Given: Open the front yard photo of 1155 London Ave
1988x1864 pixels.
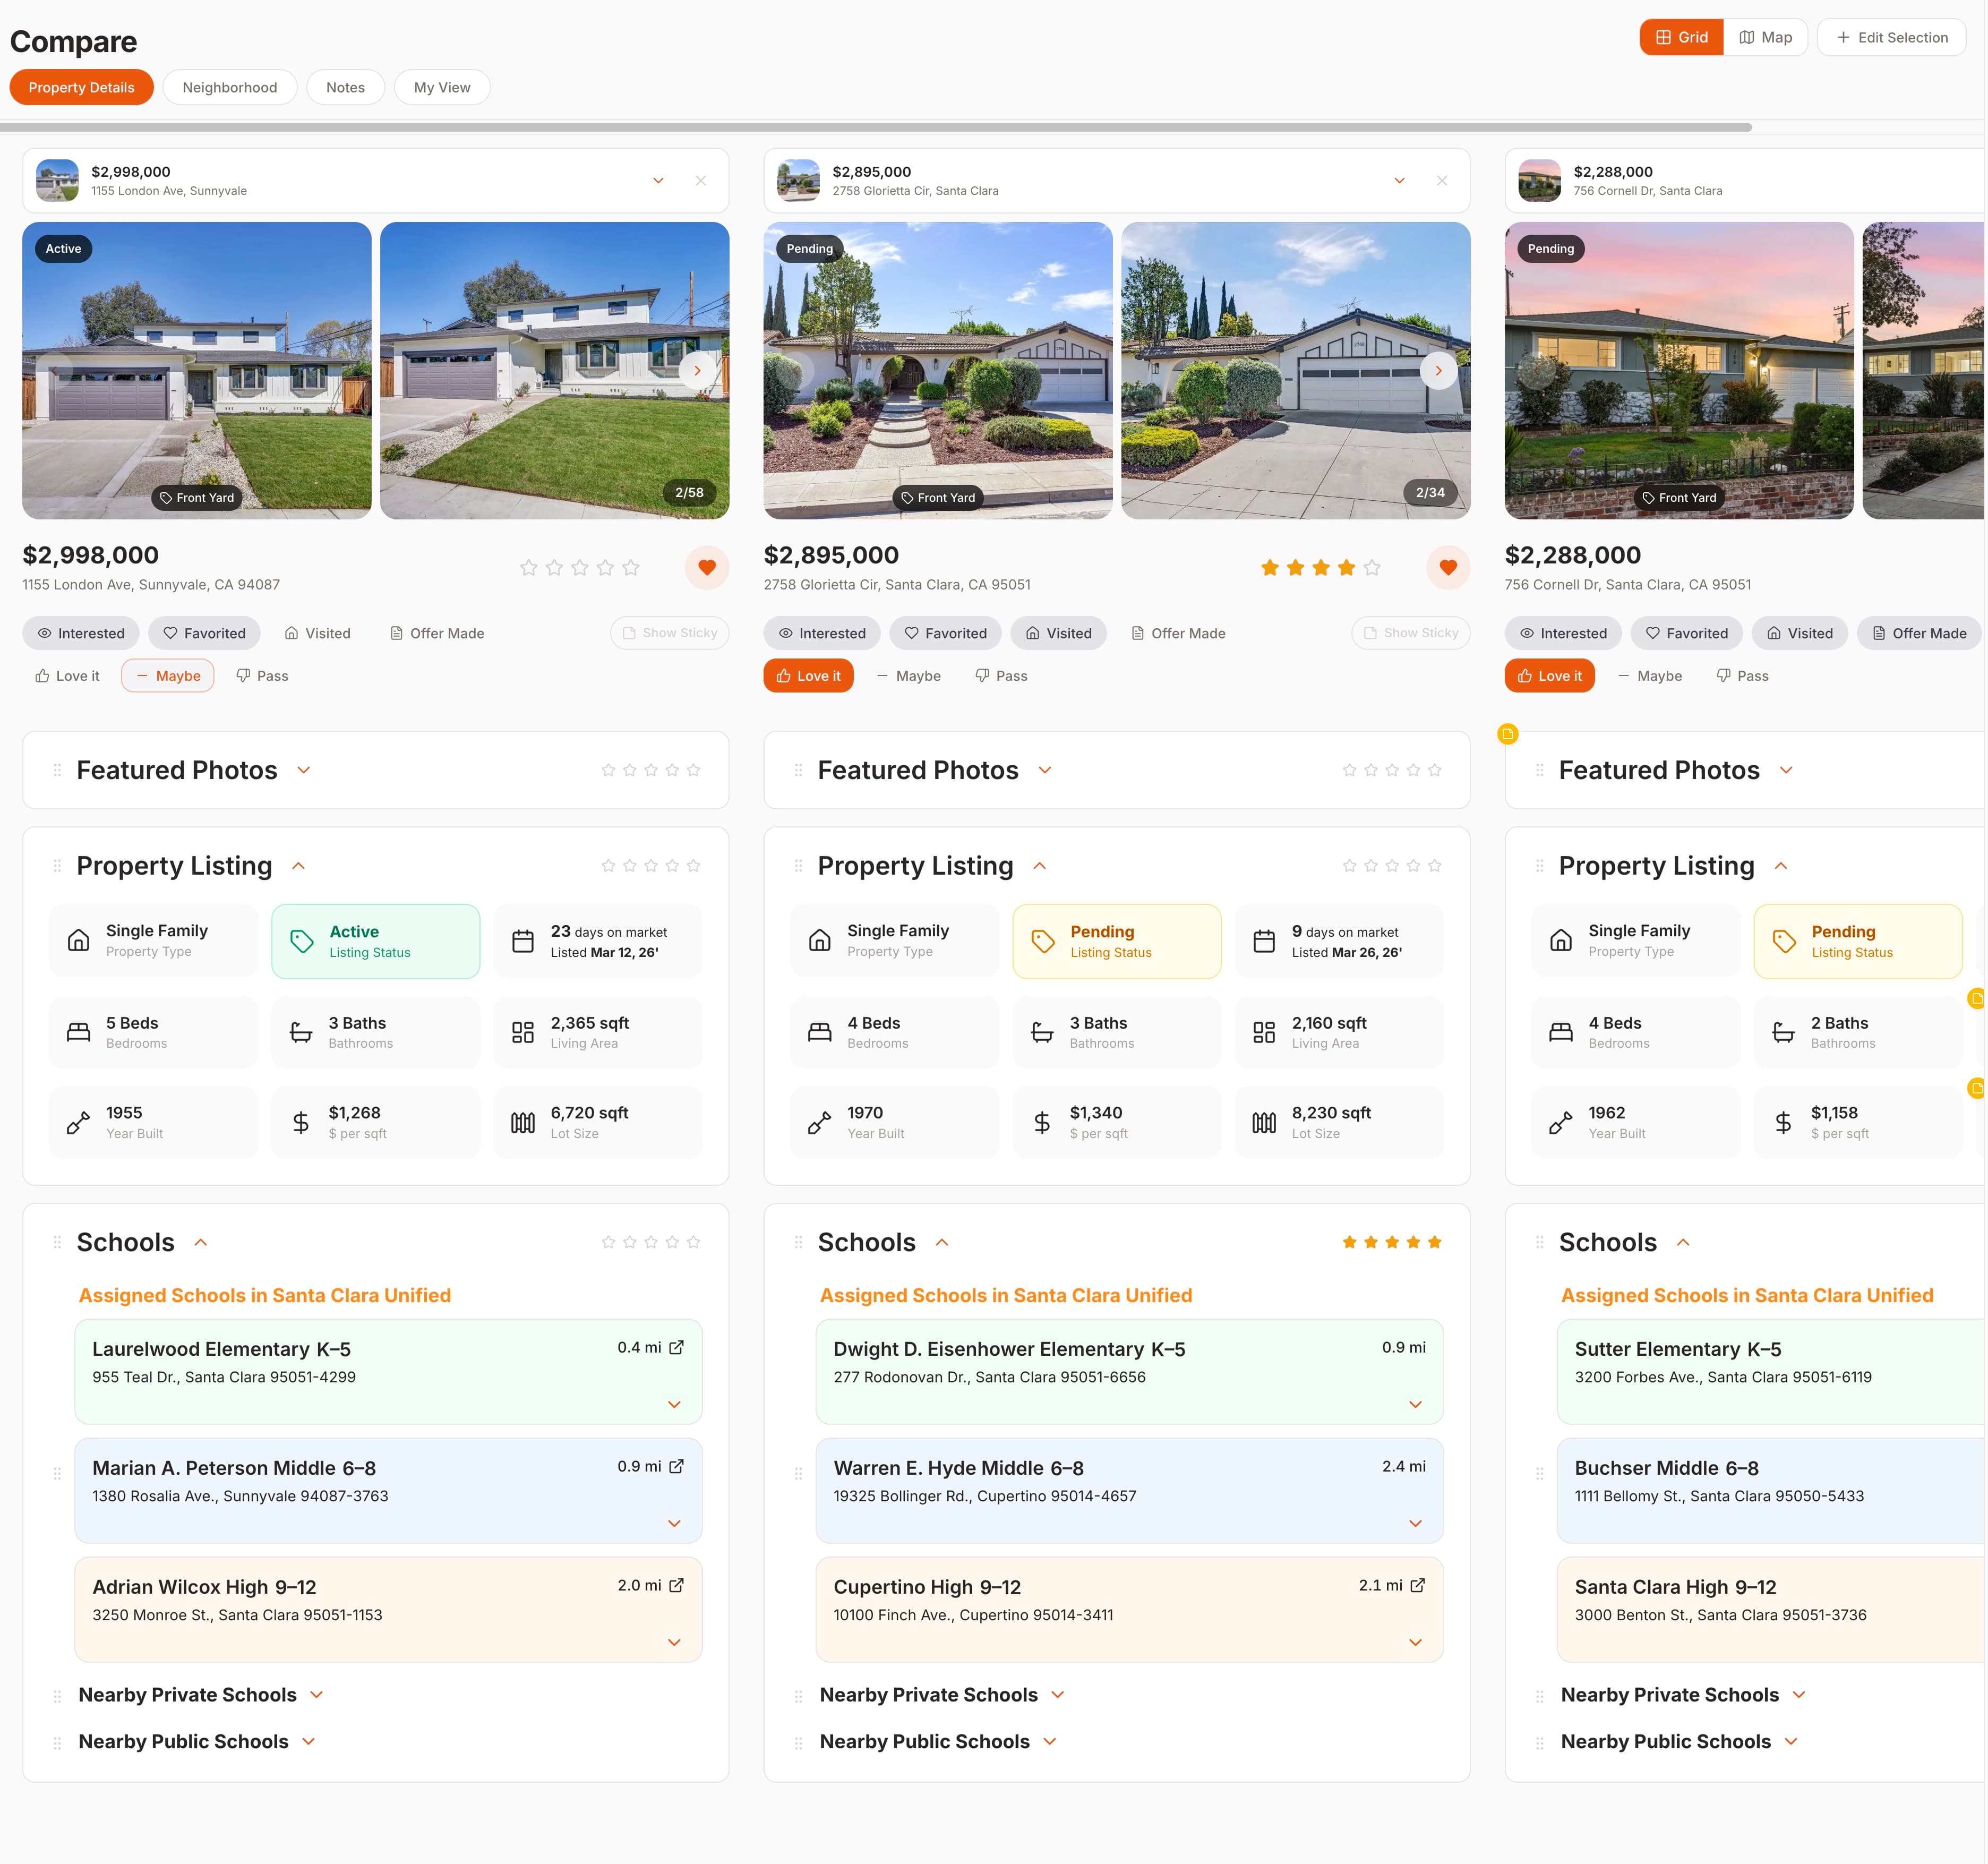Looking at the screenshot, I should point(196,370).
